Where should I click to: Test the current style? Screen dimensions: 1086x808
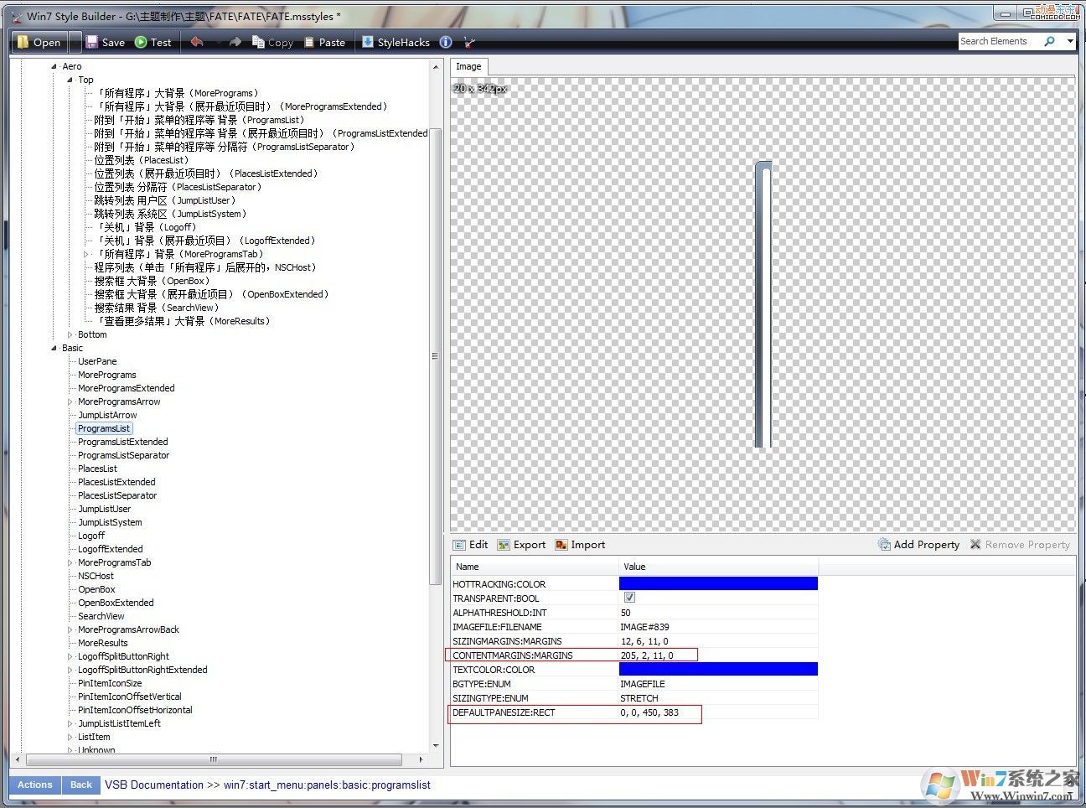pos(153,41)
